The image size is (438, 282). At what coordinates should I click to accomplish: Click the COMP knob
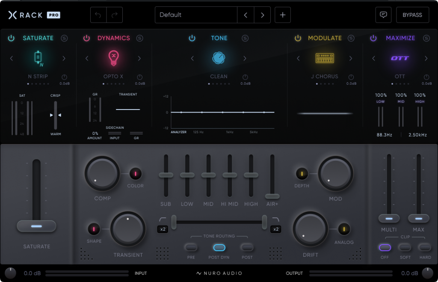point(102,173)
